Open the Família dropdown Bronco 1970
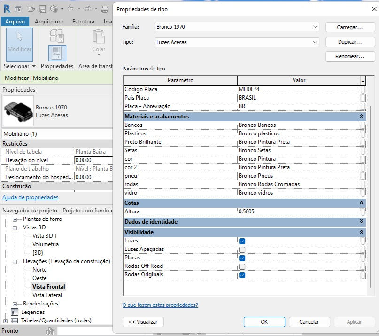 click(237, 27)
